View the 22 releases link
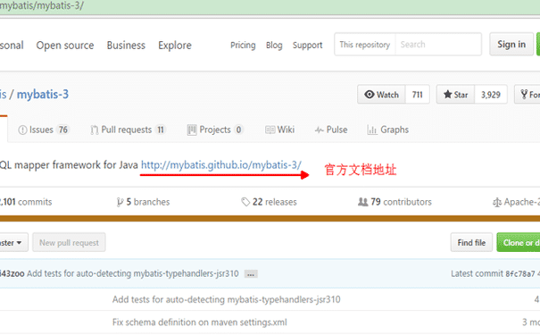This screenshot has height=335, width=540. (x=269, y=202)
